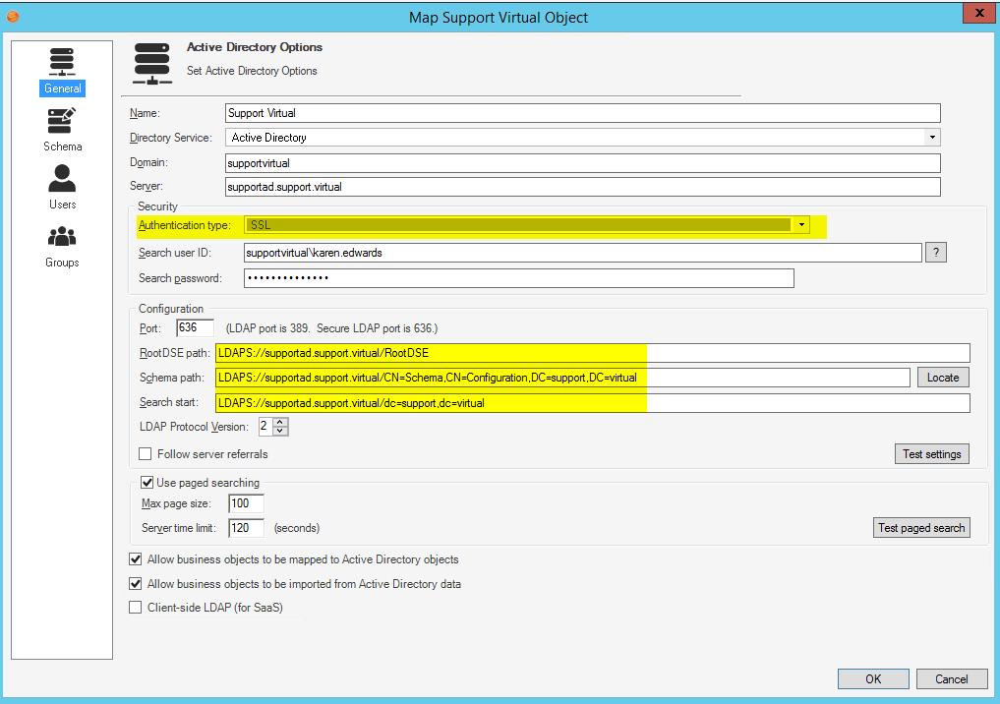Uncheck mapping business objects to Active Directory
The image size is (1000, 704).
(135, 560)
